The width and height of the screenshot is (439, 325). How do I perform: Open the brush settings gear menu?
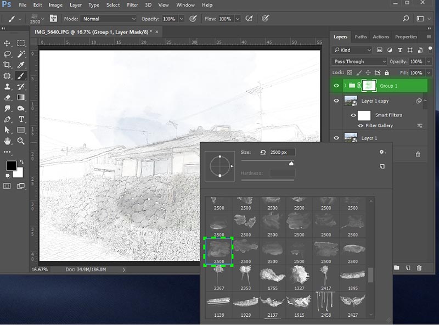tap(381, 152)
